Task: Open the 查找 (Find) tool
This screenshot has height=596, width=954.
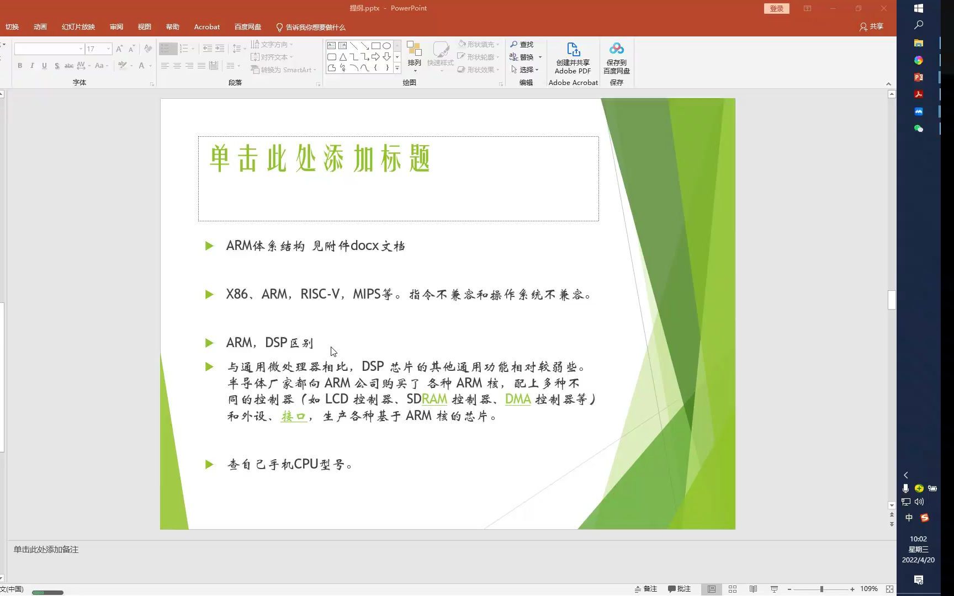Action: [x=524, y=44]
